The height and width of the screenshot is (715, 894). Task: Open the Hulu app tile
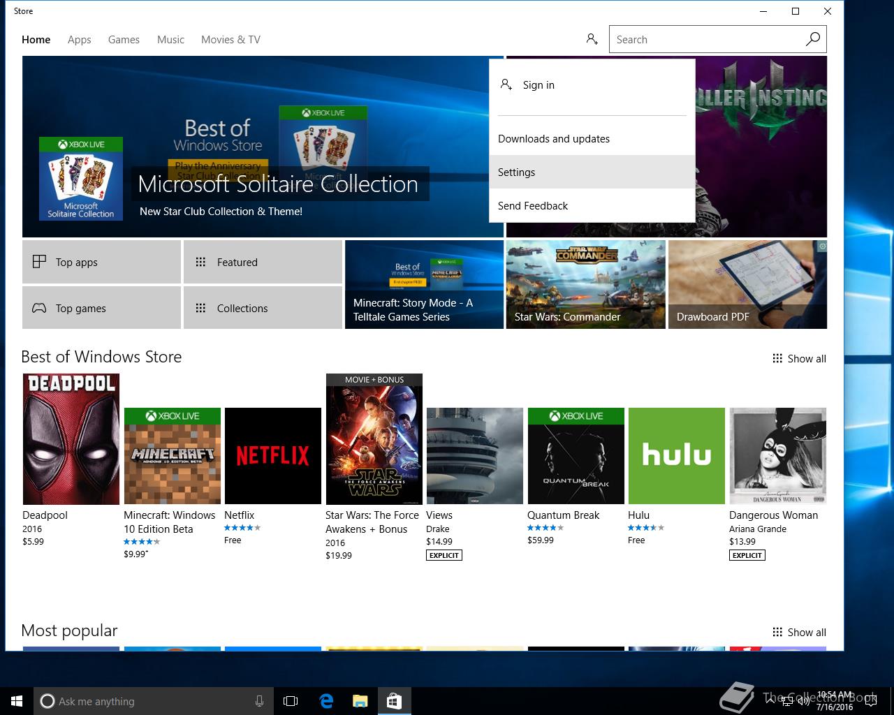click(x=677, y=456)
